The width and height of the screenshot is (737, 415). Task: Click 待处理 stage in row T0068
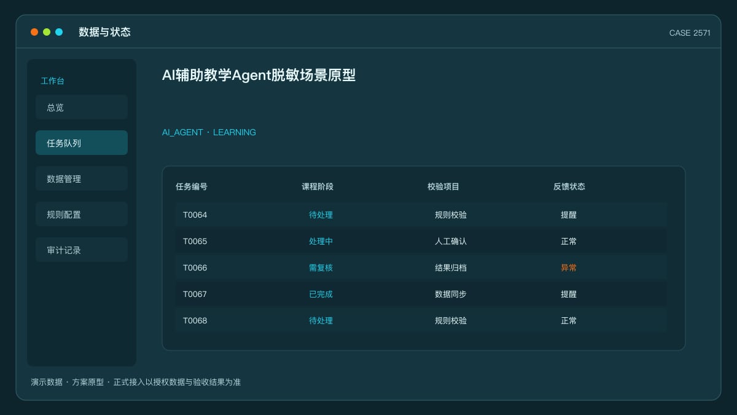tap(321, 321)
